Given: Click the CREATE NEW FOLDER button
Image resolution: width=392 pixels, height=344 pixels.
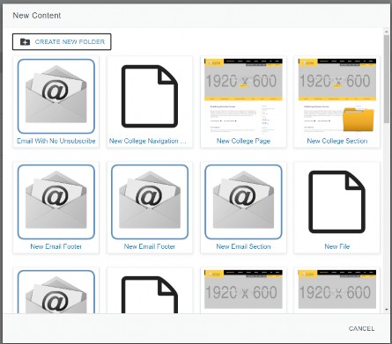Looking at the screenshot, I should (x=62, y=41).
